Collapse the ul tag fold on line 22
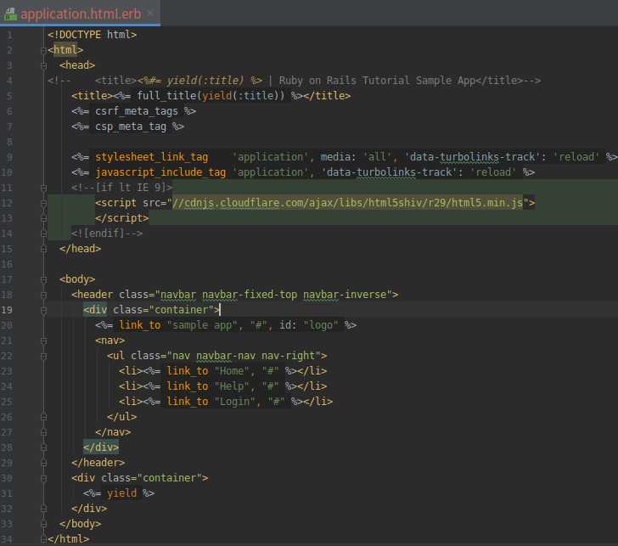The height and width of the screenshot is (546, 618). click(44, 357)
